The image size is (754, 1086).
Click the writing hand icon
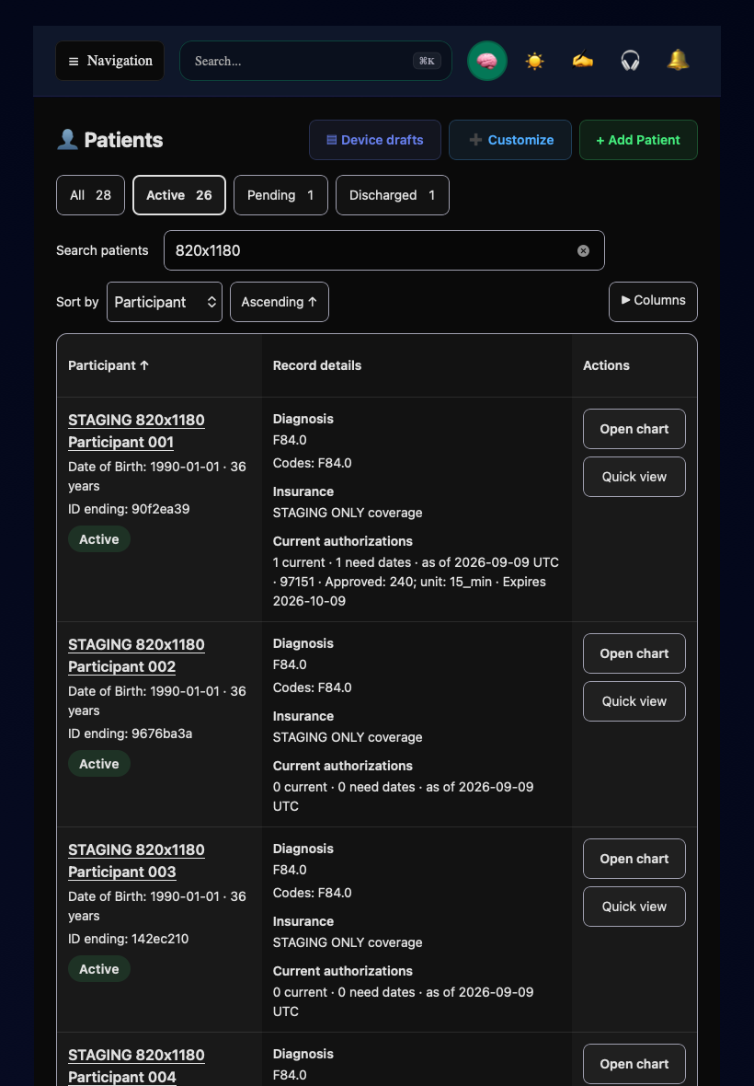(582, 61)
